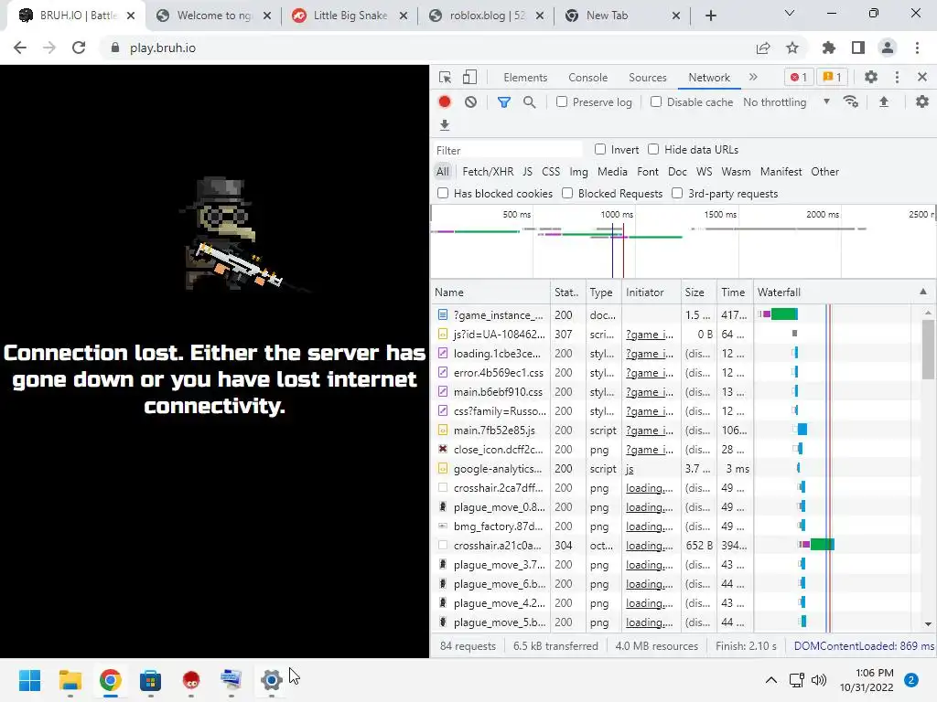Sort by Waterfall column arrow

(923, 292)
